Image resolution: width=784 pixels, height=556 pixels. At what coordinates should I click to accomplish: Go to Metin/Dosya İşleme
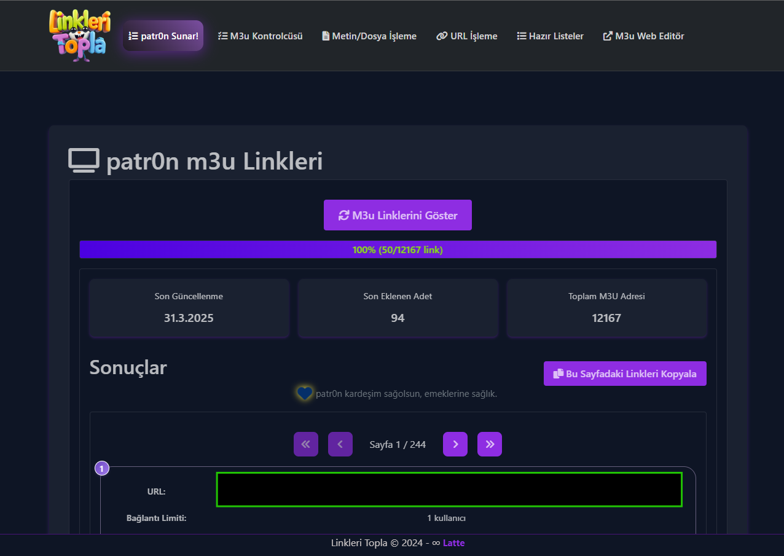pos(369,36)
